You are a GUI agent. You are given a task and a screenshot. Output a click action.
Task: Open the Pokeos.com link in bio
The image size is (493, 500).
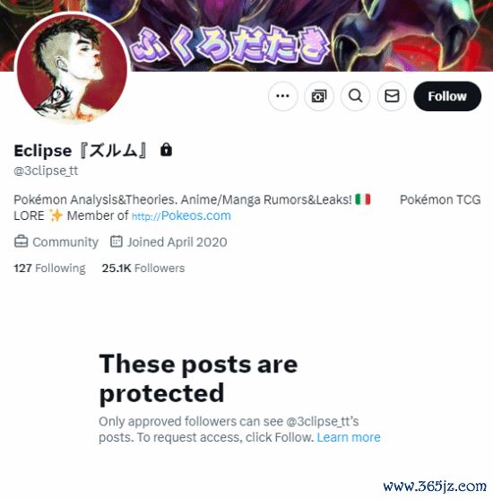(181, 215)
